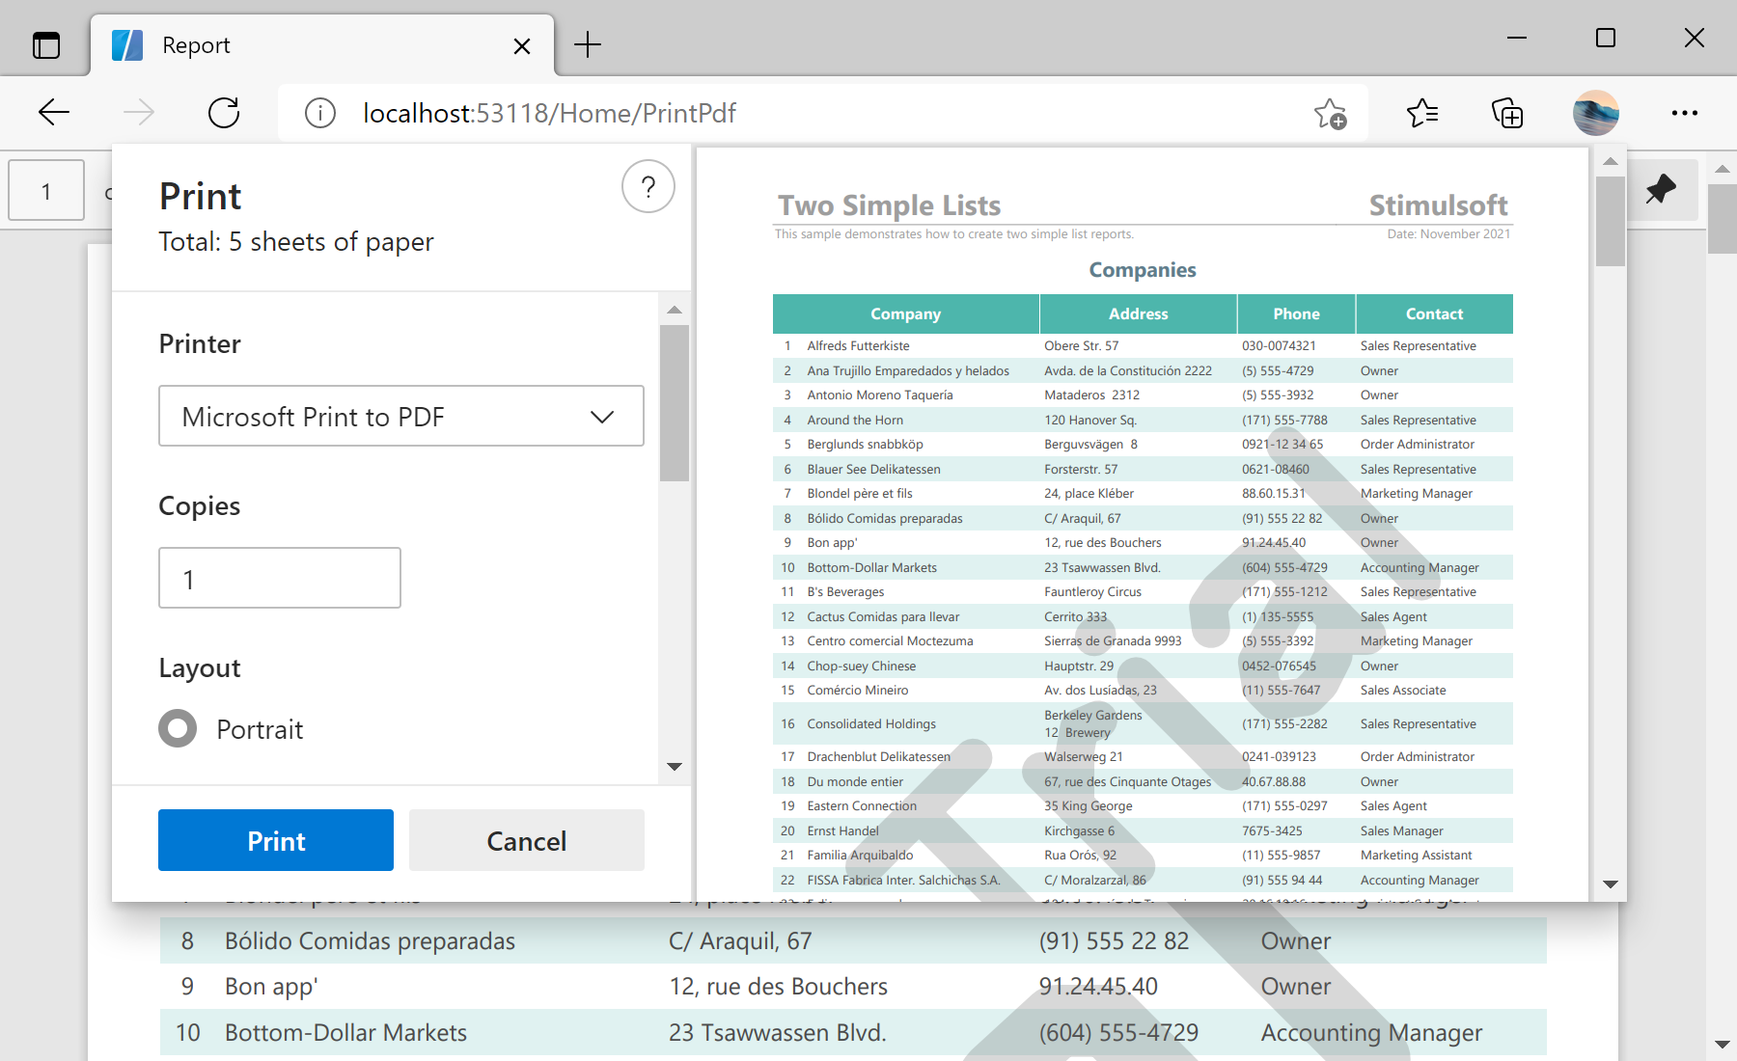Click the 'Address' column header in the preview
Image resolution: width=1737 pixels, height=1061 pixels.
1138,313
